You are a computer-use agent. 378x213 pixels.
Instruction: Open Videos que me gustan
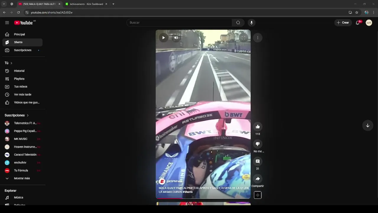point(22,103)
